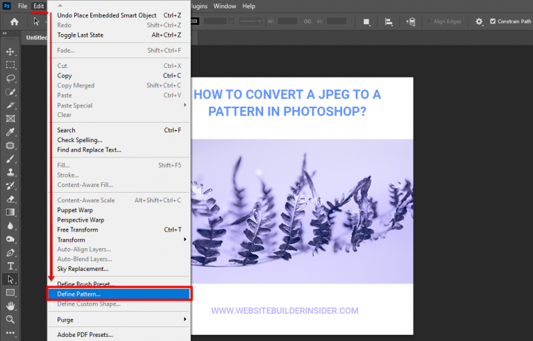The width and height of the screenshot is (533, 341).
Task: Switch to the Untitled document tab
Action: point(35,37)
